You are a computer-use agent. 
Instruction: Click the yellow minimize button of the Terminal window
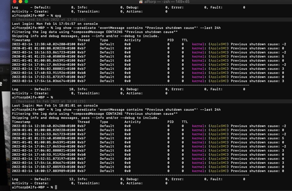tap(20, 1)
